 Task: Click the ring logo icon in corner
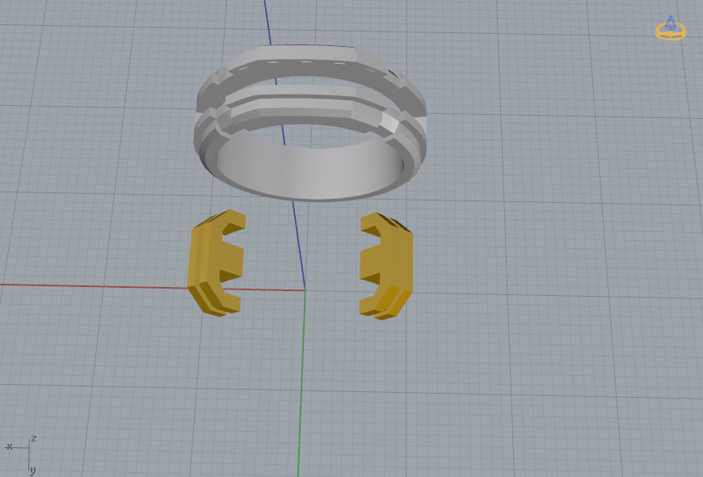click(x=670, y=27)
